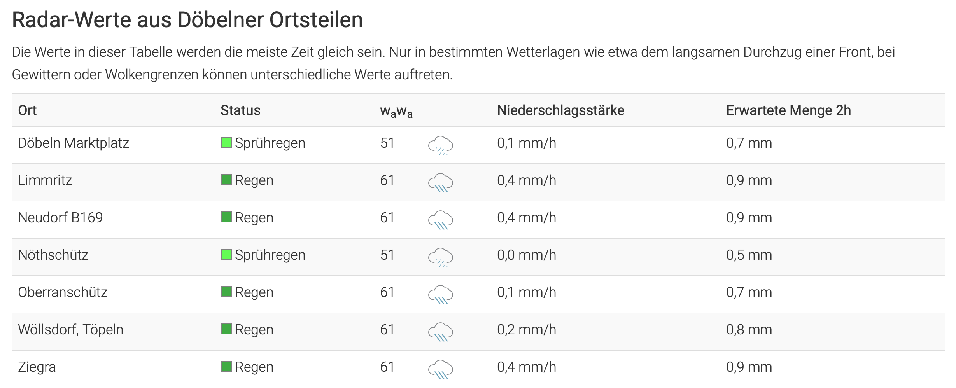Click the 0,5 mm expected amount for Nöthschütz
Viewport: 956px width, 388px height.
click(x=749, y=255)
